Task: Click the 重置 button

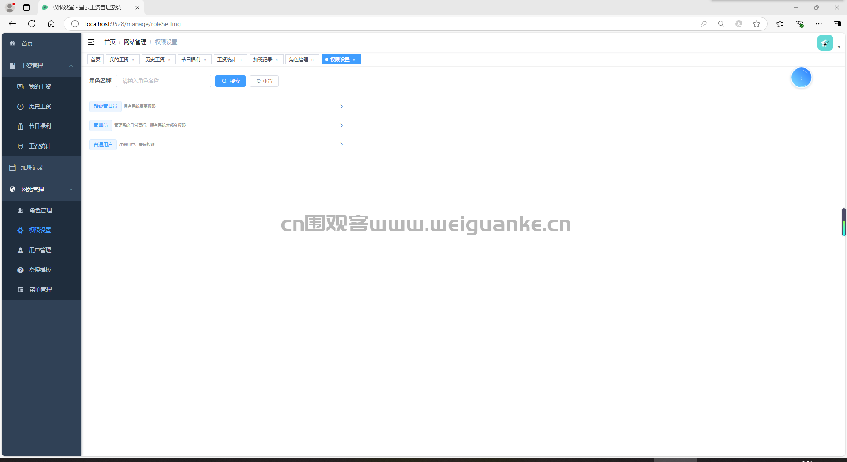Action: click(x=264, y=81)
